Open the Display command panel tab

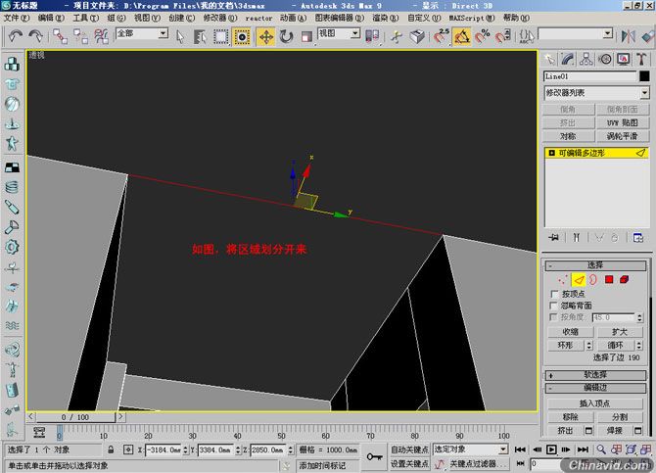(623, 59)
